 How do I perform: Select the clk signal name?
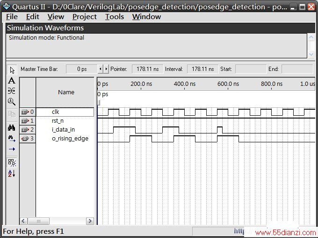[x=55, y=112]
